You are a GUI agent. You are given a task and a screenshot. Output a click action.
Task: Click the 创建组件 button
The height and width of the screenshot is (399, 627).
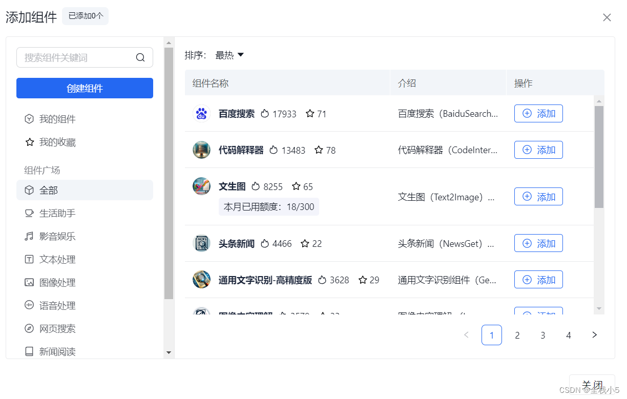tap(85, 88)
